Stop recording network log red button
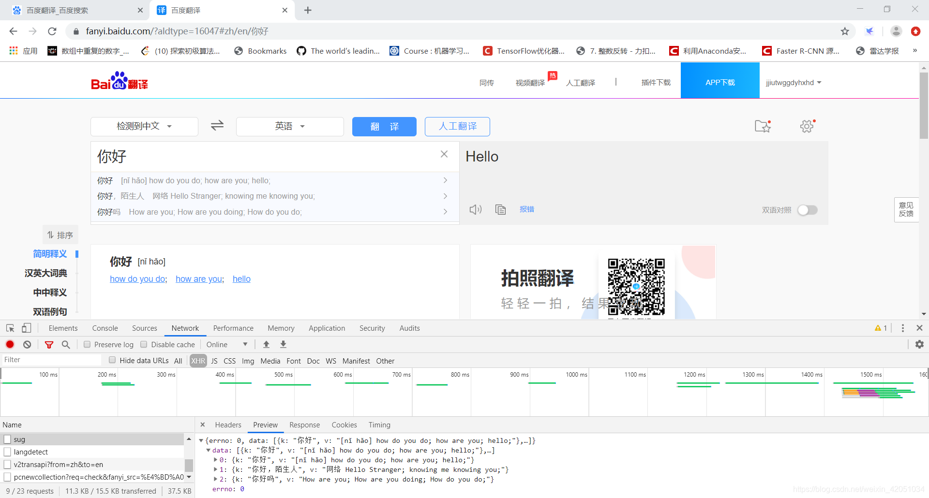 coord(10,344)
